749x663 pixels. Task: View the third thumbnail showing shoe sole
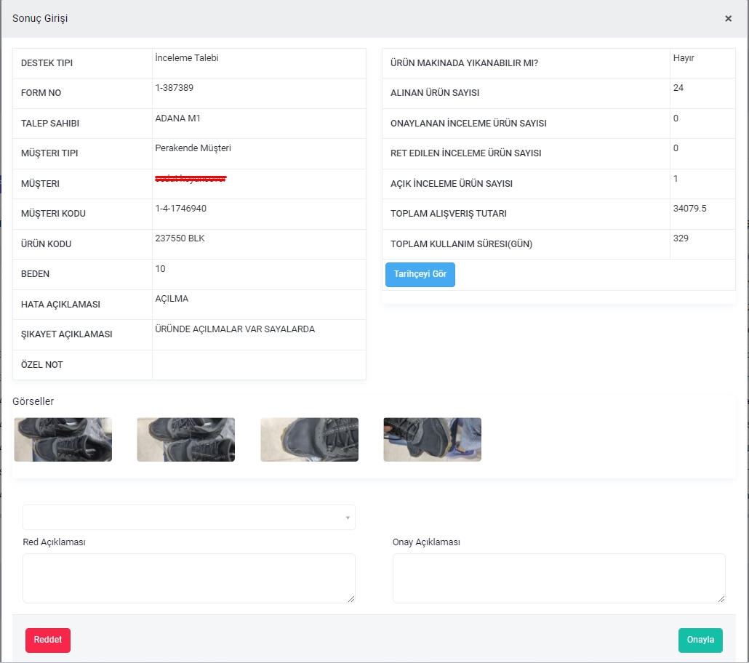309,440
